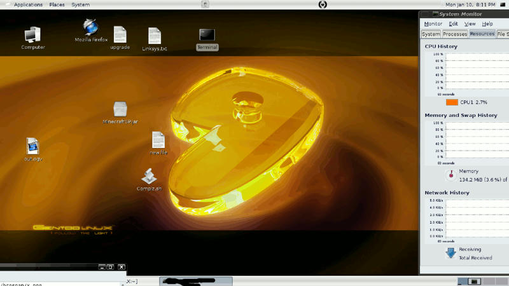Switch to the third workspace in pager
This screenshot has width=509, height=286.
(x=488, y=281)
